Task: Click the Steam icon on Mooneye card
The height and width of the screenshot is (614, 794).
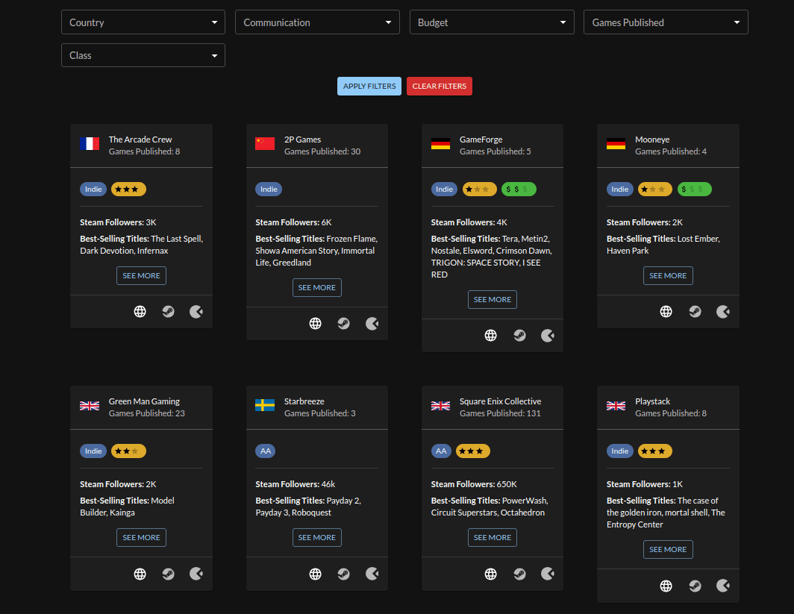Action: pos(695,312)
